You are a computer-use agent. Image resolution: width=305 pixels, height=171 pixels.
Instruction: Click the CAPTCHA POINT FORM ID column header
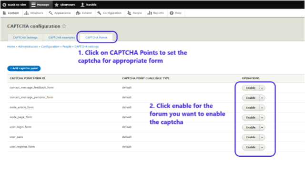28,78
